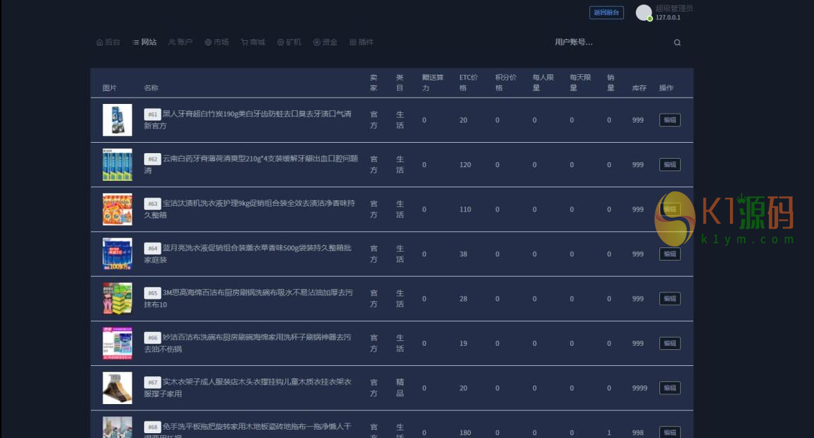Open the #66 妙洁 thumbnail

coord(117,343)
